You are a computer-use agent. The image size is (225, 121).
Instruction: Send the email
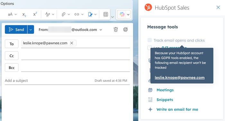click(x=16, y=30)
